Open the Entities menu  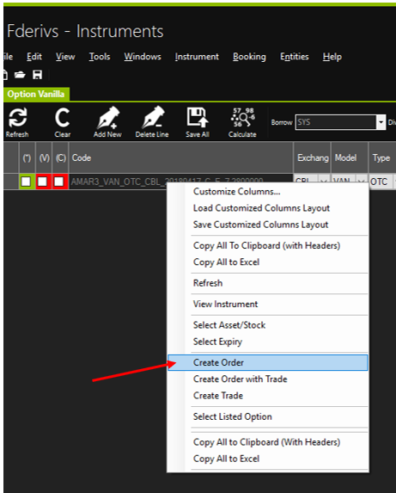[x=295, y=57]
